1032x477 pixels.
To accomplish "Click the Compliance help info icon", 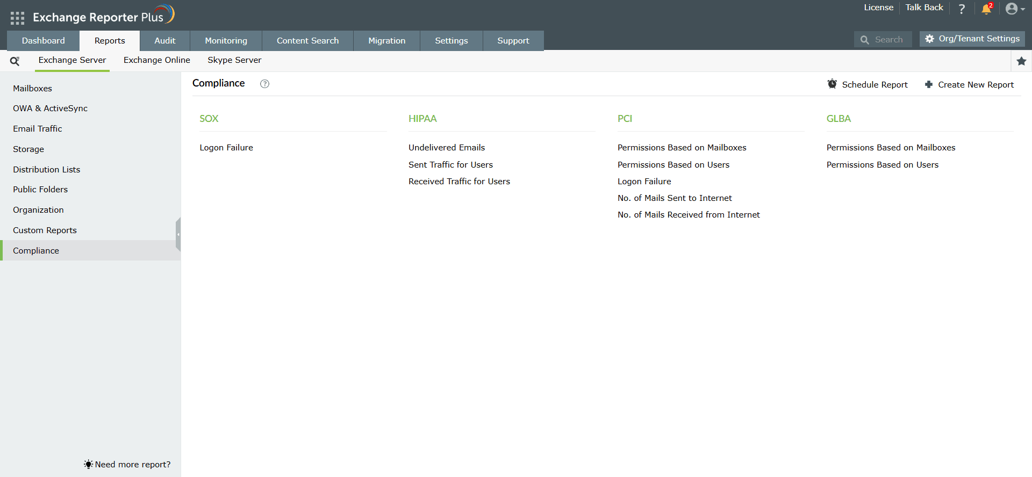I will (264, 84).
